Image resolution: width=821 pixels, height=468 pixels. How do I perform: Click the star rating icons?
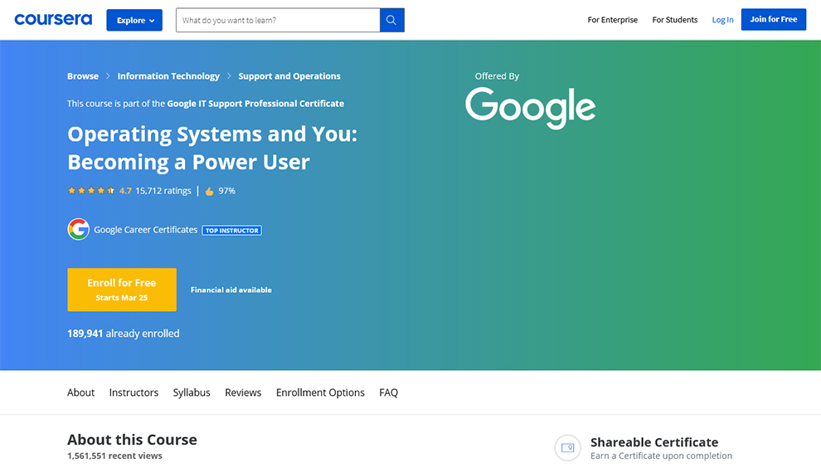[91, 191]
